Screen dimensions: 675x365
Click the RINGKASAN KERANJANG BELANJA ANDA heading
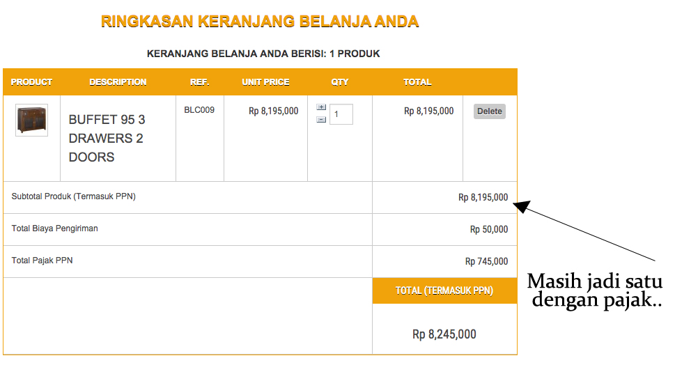(260, 22)
